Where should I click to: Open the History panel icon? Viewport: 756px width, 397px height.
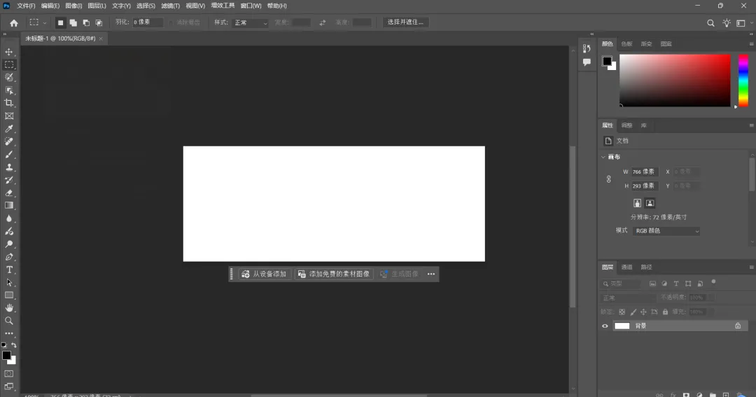587,48
